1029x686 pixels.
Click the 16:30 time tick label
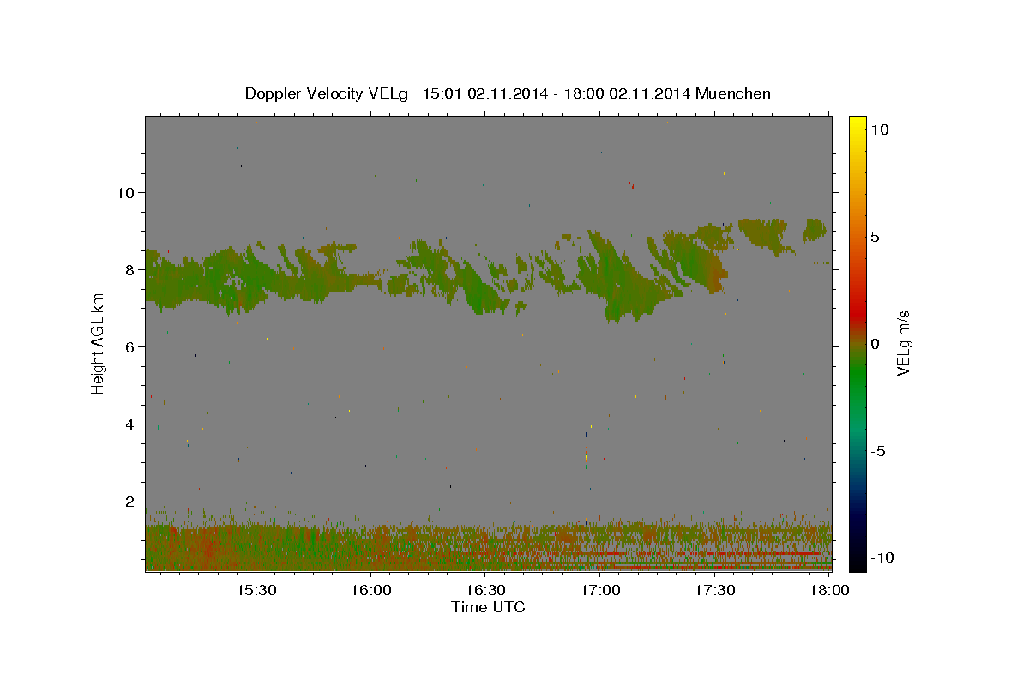pos(485,590)
